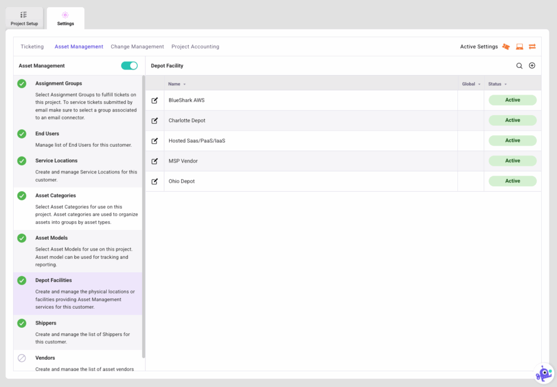
Task: Open search in the Depot Facility panel
Action: pyautogui.click(x=519, y=66)
